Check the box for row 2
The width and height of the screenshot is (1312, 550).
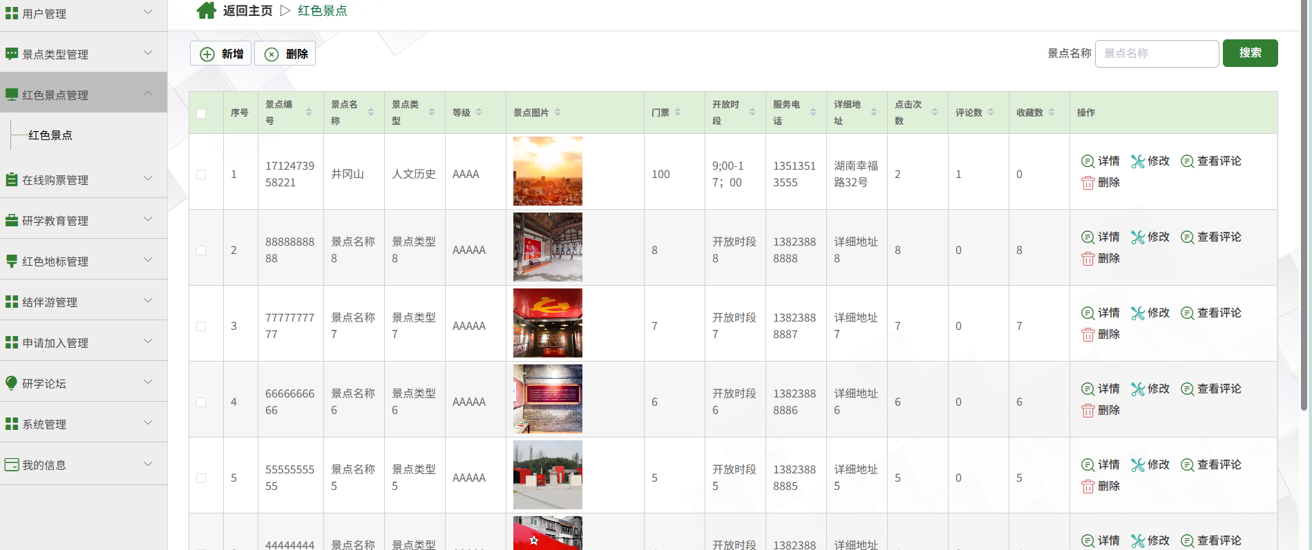201,251
